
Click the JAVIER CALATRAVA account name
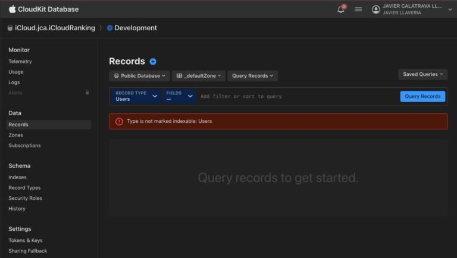[x=412, y=6]
